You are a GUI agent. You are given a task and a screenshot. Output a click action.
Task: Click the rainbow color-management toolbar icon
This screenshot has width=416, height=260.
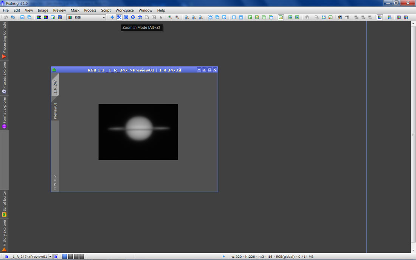pos(380,17)
